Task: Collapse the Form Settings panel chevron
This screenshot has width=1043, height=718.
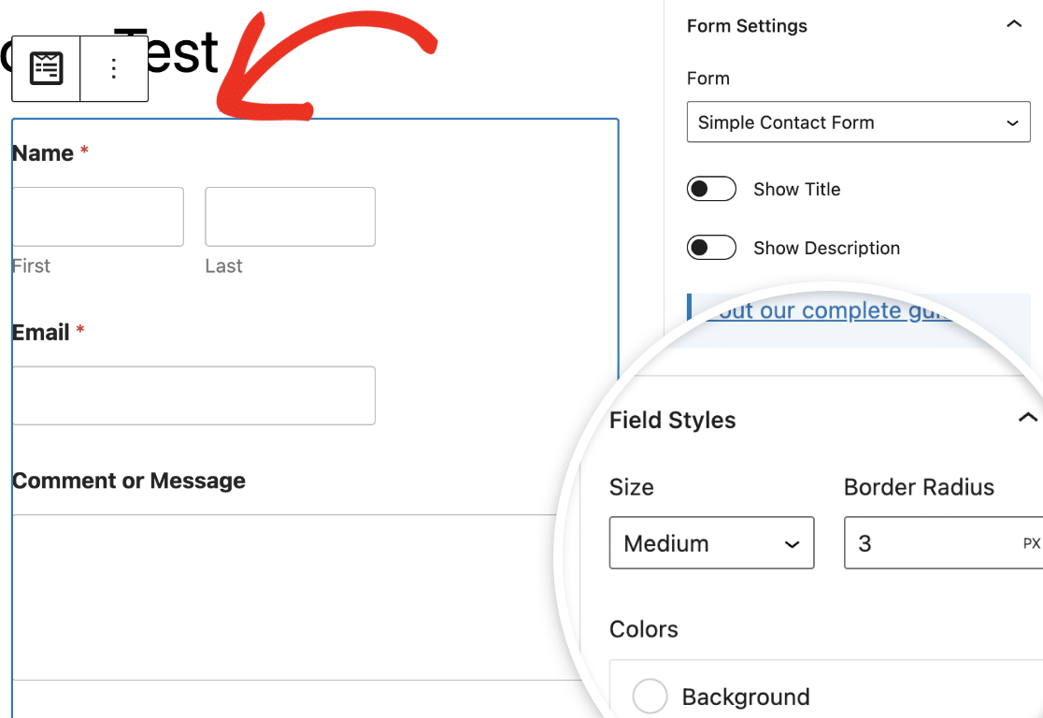Action: (1016, 25)
